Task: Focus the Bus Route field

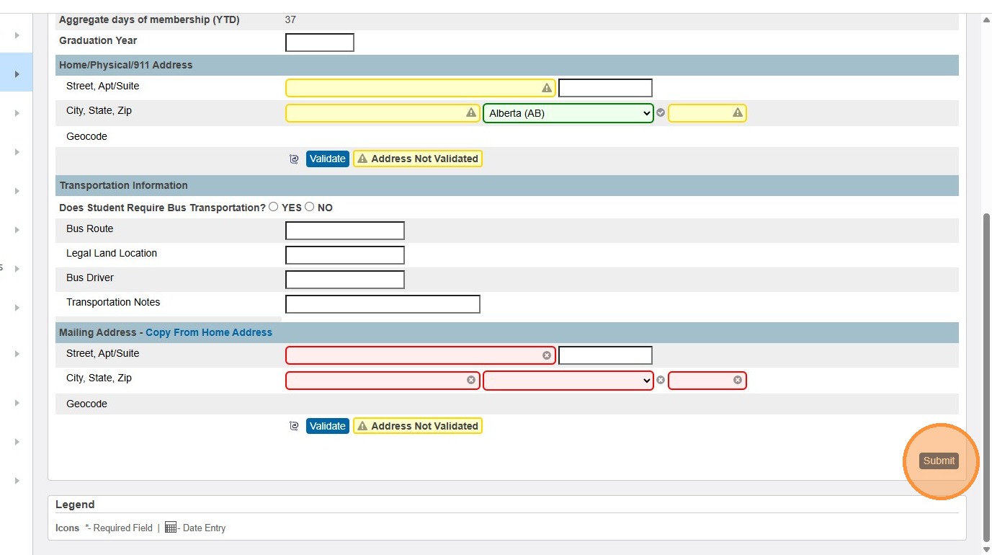Action: 345,231
